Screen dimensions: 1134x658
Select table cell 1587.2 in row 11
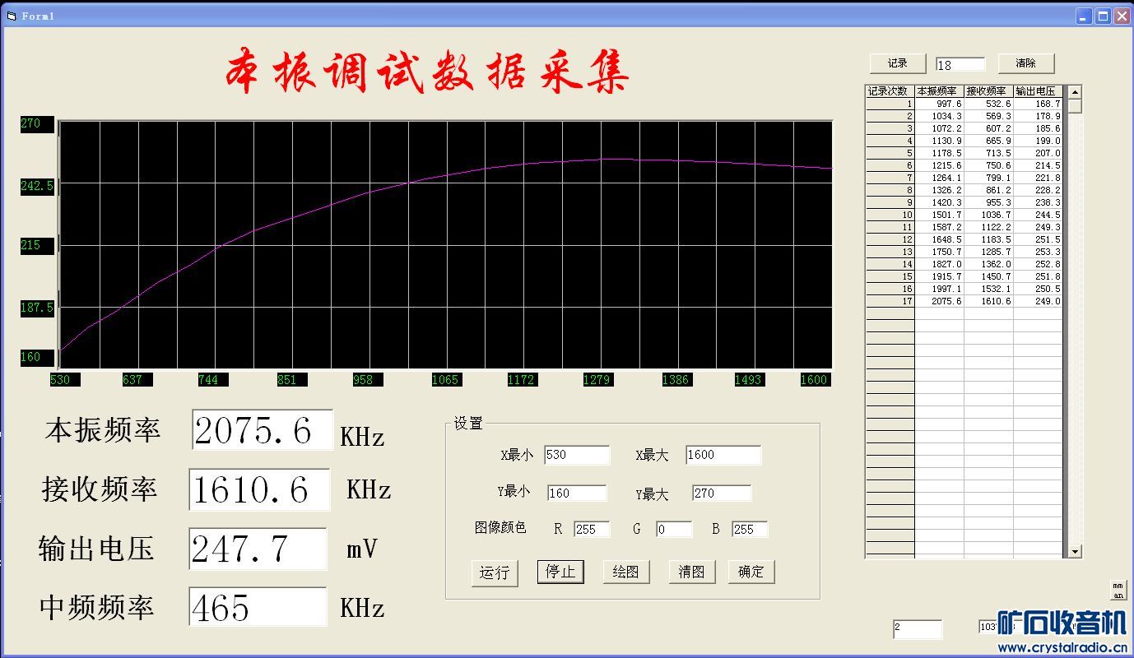coord(939,228)
